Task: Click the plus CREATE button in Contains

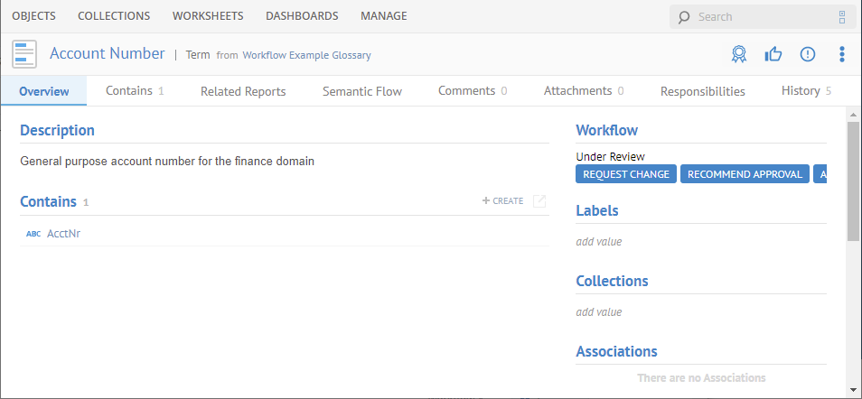Action: click(503, 201)
